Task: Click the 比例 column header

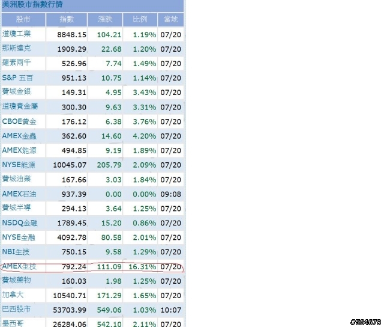Action: pos(140,19)
